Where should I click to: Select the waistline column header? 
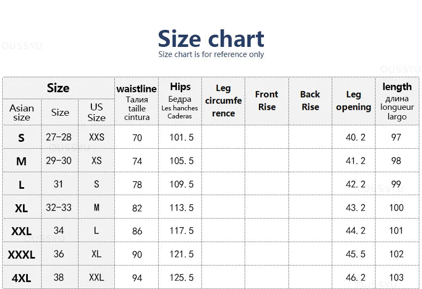pyautogui.click(x=137, y=101)
